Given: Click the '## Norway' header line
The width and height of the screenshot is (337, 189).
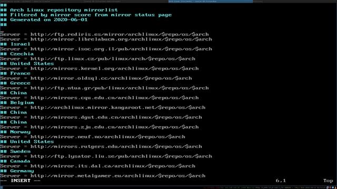Looking at the screenshot, I should [15, 132].
